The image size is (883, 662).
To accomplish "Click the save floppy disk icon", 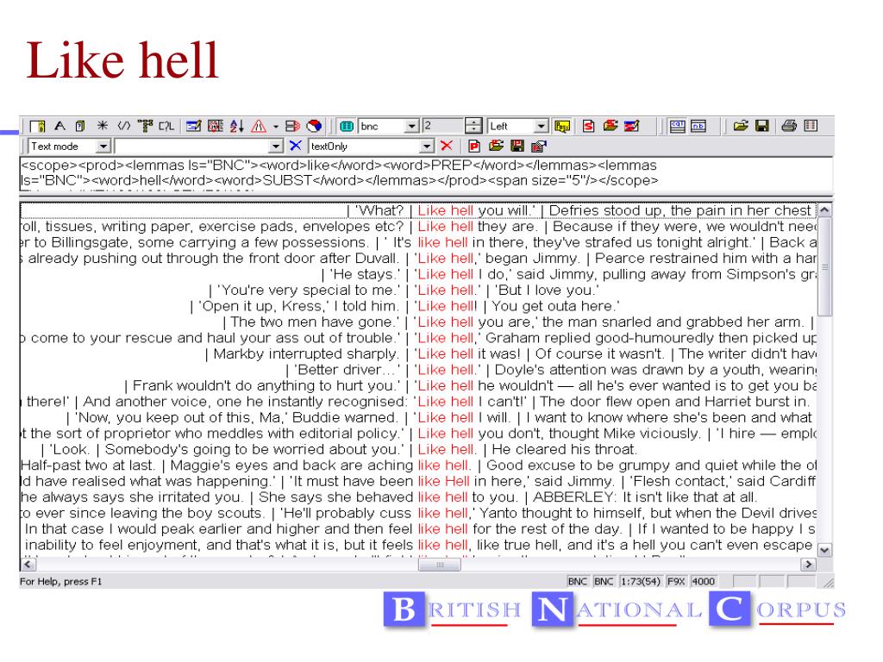I will tap(762, 126).
